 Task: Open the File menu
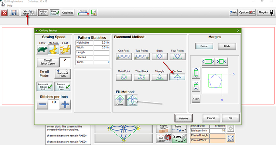(x=3, y=5)
